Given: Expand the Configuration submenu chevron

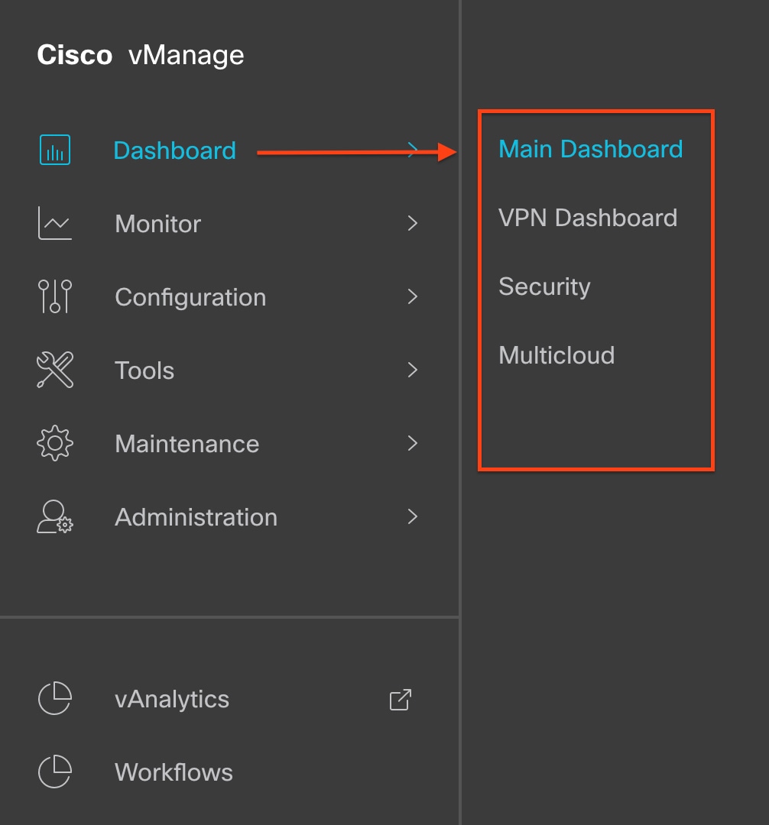Looking at the screenshot, I should tap(413, 296).
